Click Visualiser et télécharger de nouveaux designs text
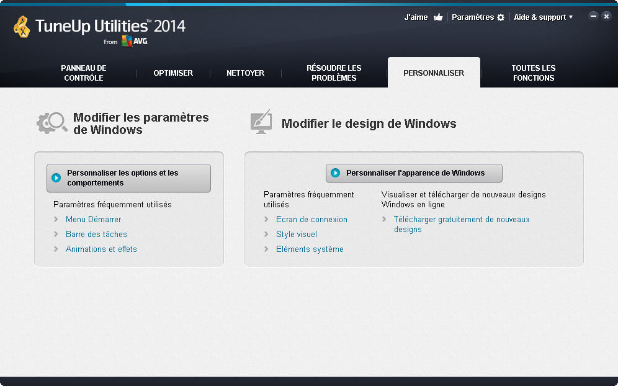The height and width of the screenshot is (386, 618). coord(464,199)
